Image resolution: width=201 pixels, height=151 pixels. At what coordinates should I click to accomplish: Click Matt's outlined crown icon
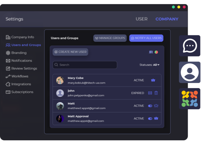pos(156,106)
